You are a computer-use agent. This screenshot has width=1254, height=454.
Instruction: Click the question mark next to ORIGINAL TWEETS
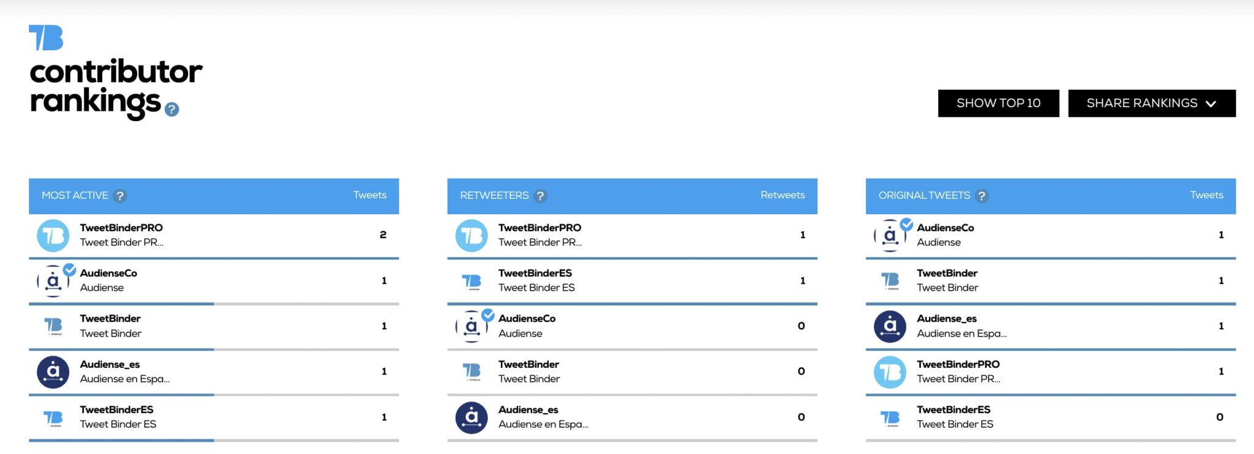983,196
